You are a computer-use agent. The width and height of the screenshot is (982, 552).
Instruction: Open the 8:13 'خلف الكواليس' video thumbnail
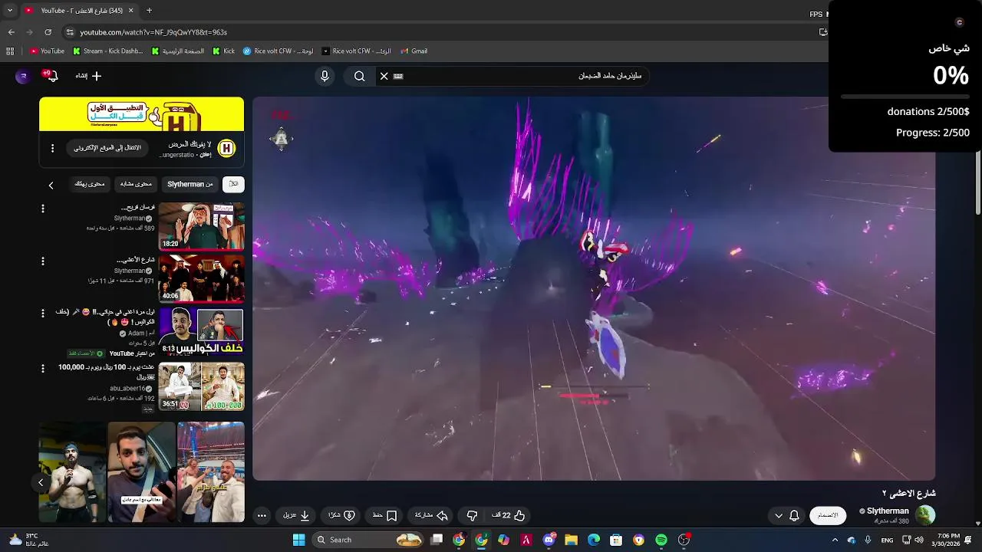tap(202, 331)
